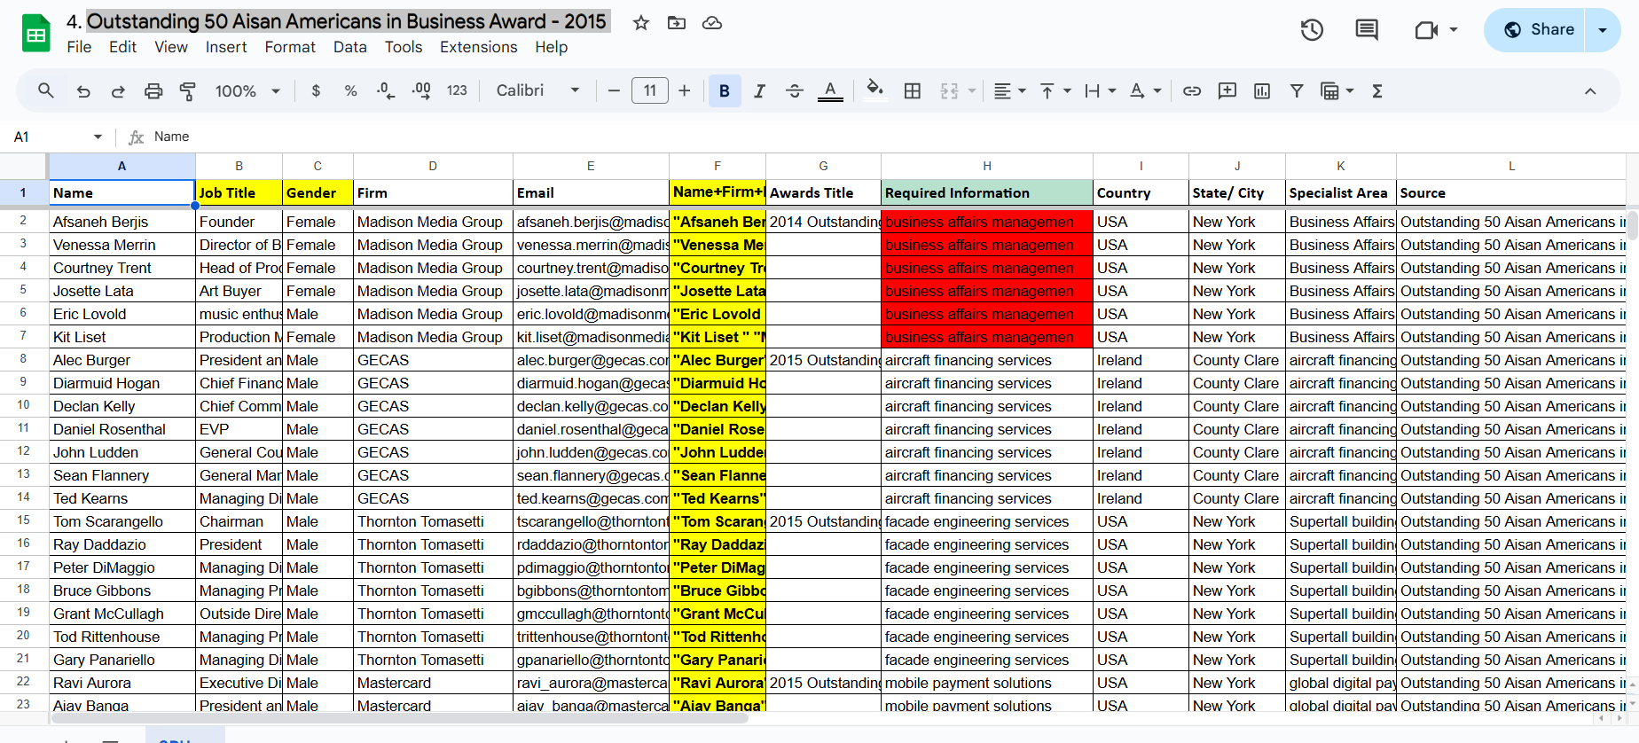Toggle italic formatting
This screenshot has width=1639, height=743.
(x=759, y=90)
